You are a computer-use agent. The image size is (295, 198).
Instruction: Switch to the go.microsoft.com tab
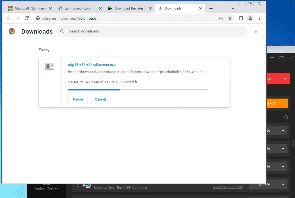point(78,8)
